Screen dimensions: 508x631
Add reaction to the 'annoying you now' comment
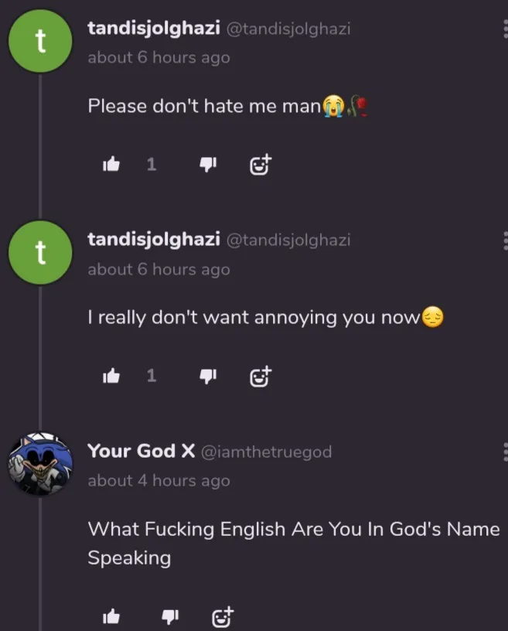(261, 377)
